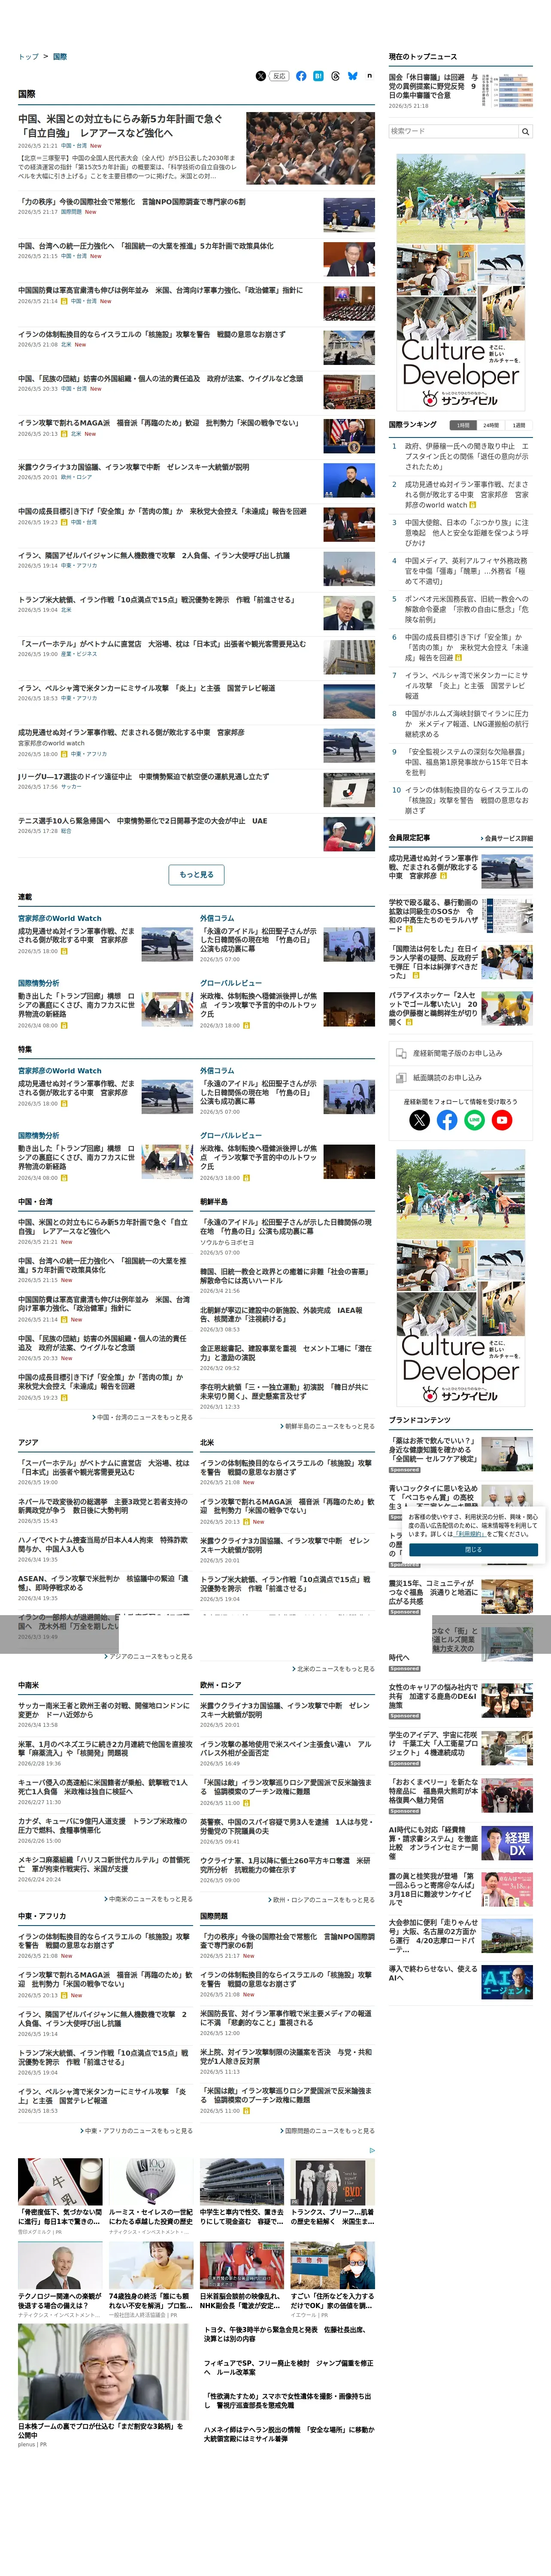This screenshot has height=2576, width=551.
Task: Click the もっと見る button below the news list
Action: [x=196, y=874]
